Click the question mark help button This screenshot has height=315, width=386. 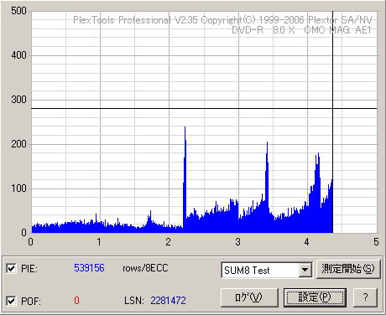coord(366,297)
